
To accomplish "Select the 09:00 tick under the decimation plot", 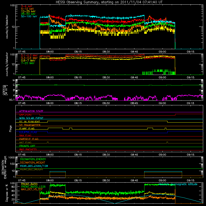I will coord(162,181).
